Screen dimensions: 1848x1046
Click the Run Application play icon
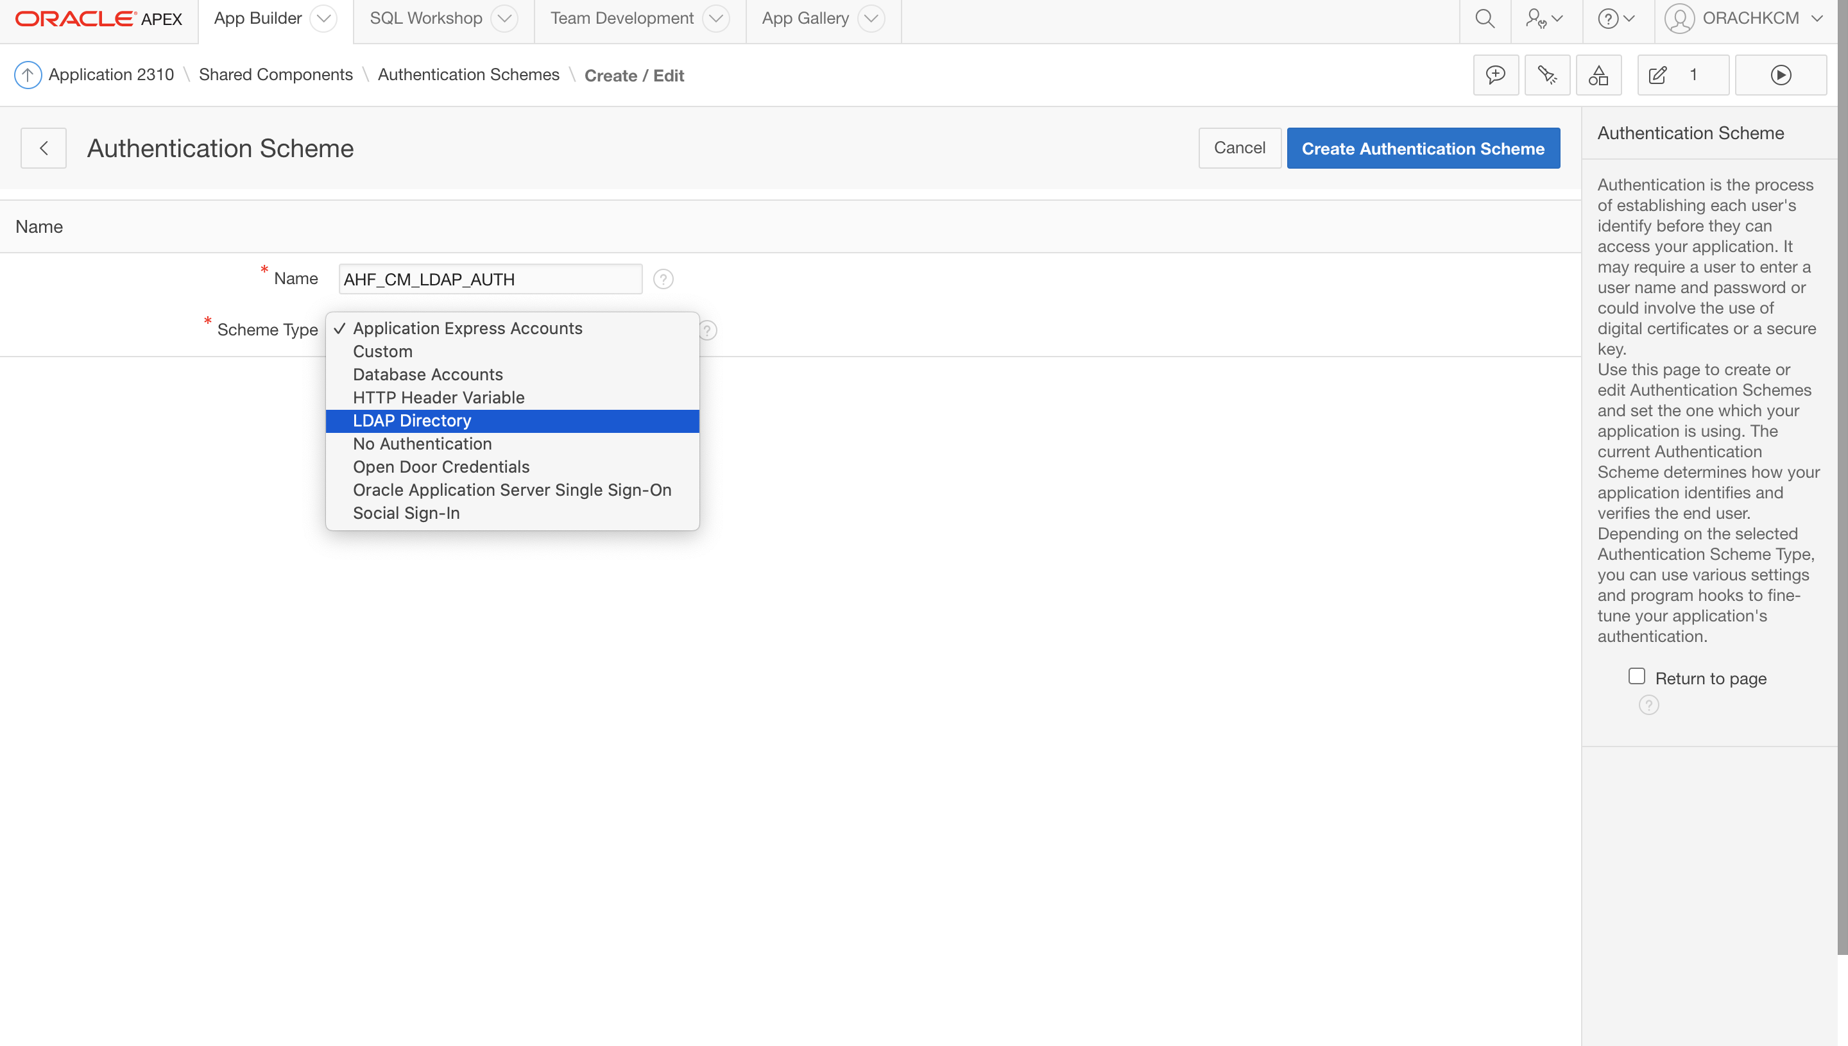click(x=1780, y=74)
